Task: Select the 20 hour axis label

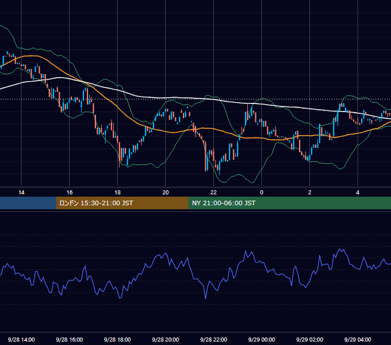Action: pos(166,193)
